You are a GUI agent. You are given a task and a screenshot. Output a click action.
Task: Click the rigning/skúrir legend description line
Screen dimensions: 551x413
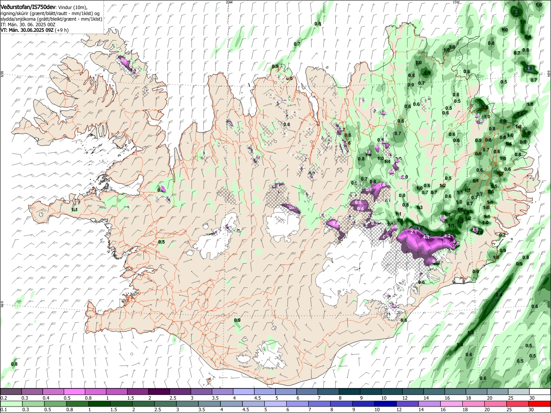click(x=50, y=13)
